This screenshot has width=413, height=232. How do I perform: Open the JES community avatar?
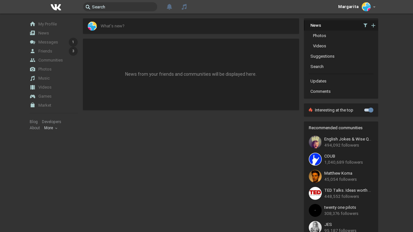pyautogui.click(x=315, y=227)
